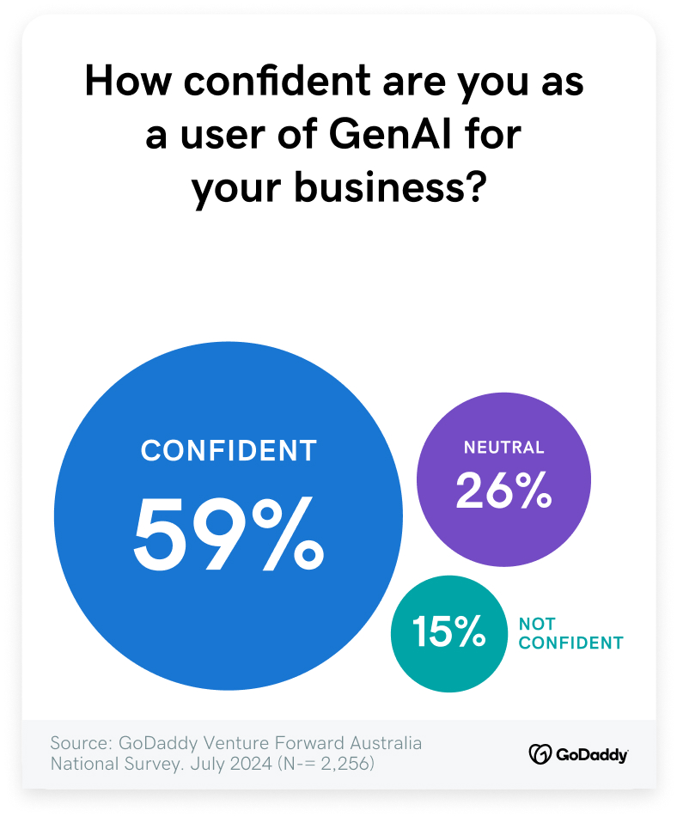Click the NEUTRAL label
The width and height of the screenshot is (677, 817).
pos(504,447)
